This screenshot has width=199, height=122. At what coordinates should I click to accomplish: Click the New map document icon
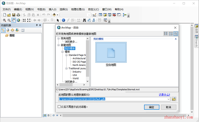point(5,15)
